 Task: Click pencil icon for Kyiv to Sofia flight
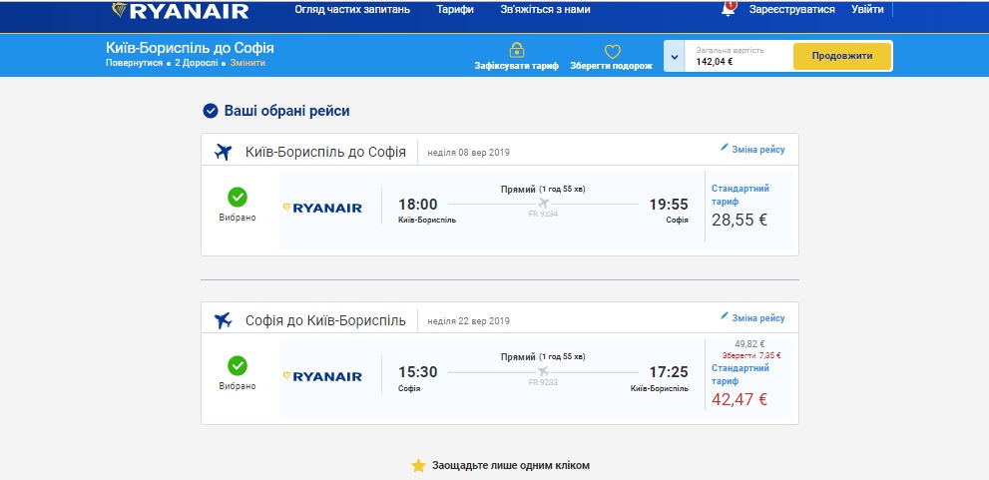tap(725, 149)
